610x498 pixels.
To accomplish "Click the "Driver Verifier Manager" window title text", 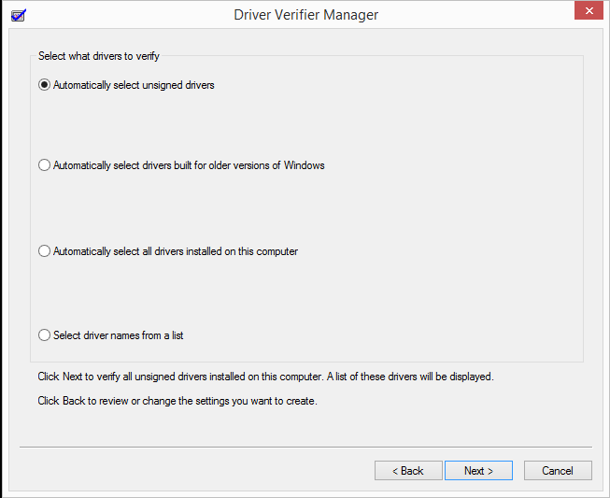I will tap(305, 15).
